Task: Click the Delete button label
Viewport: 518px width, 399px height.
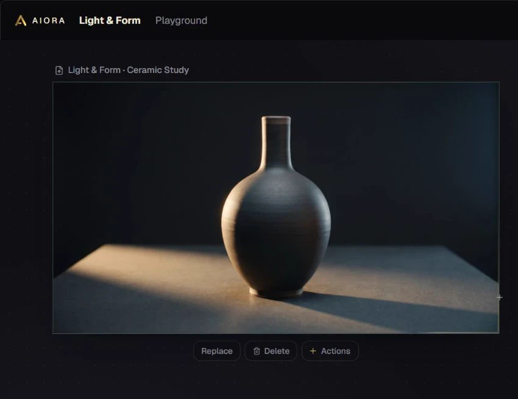Action: (277, 351)
